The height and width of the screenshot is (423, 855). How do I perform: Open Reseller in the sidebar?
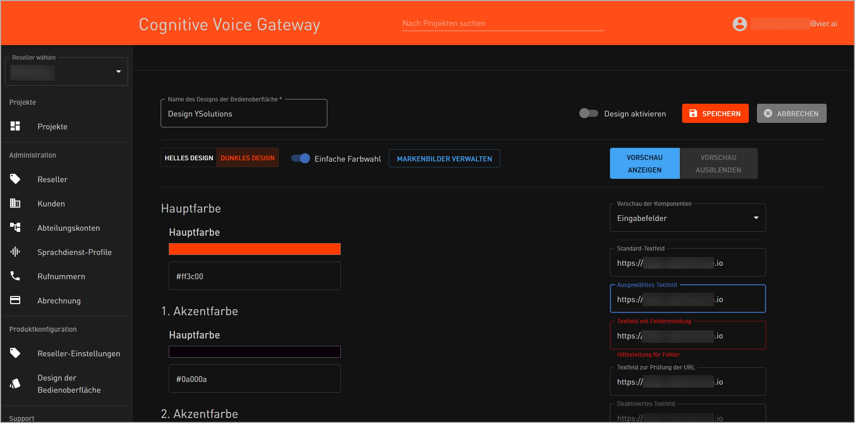point(66,180)
